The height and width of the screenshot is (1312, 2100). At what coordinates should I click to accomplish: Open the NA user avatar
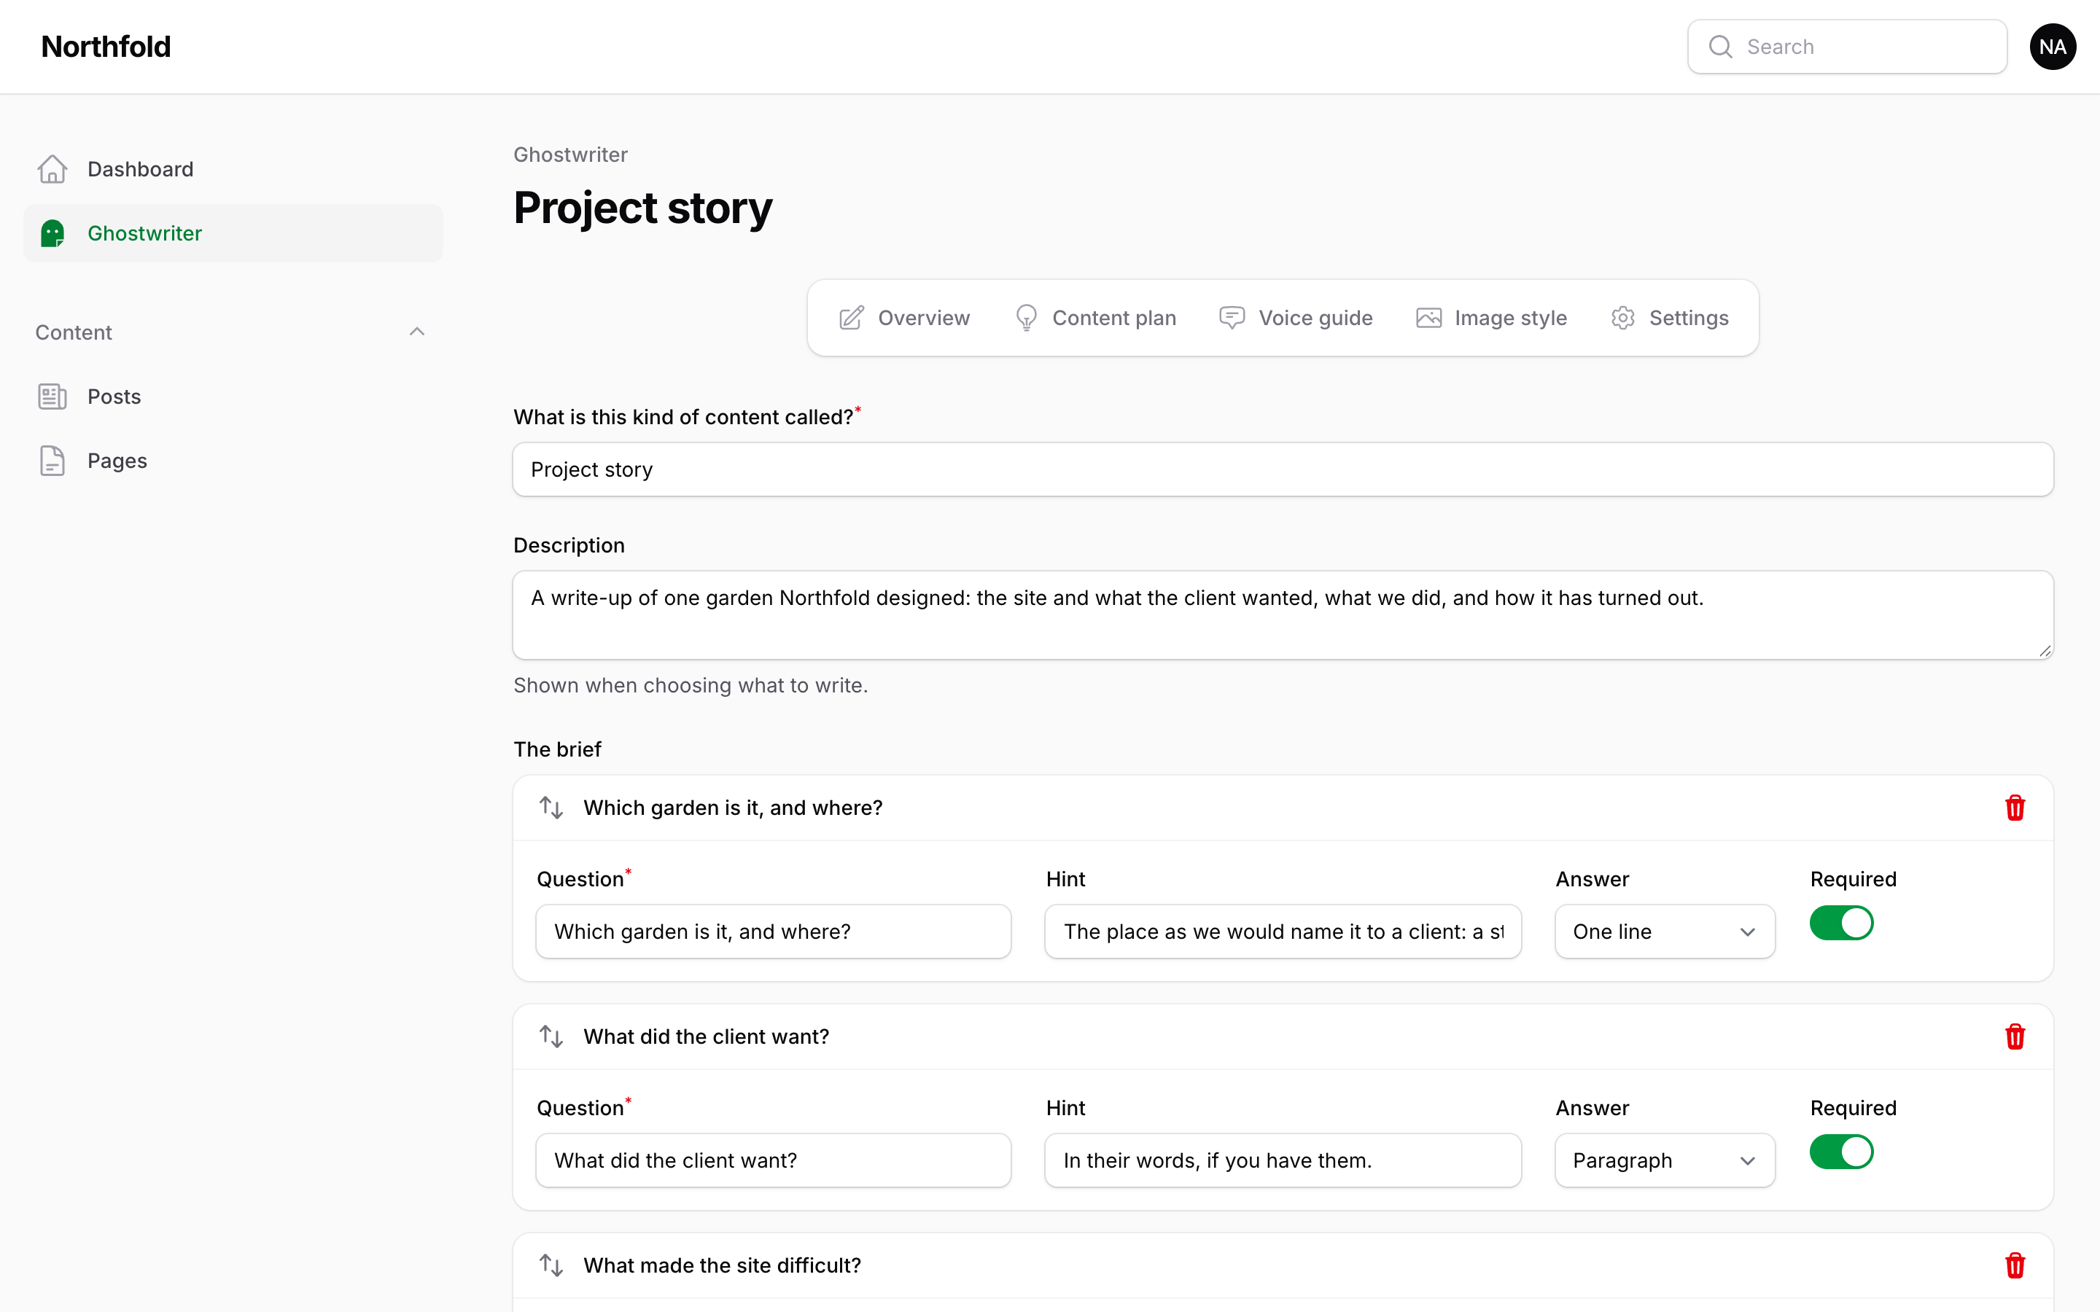click(2053, 47)
